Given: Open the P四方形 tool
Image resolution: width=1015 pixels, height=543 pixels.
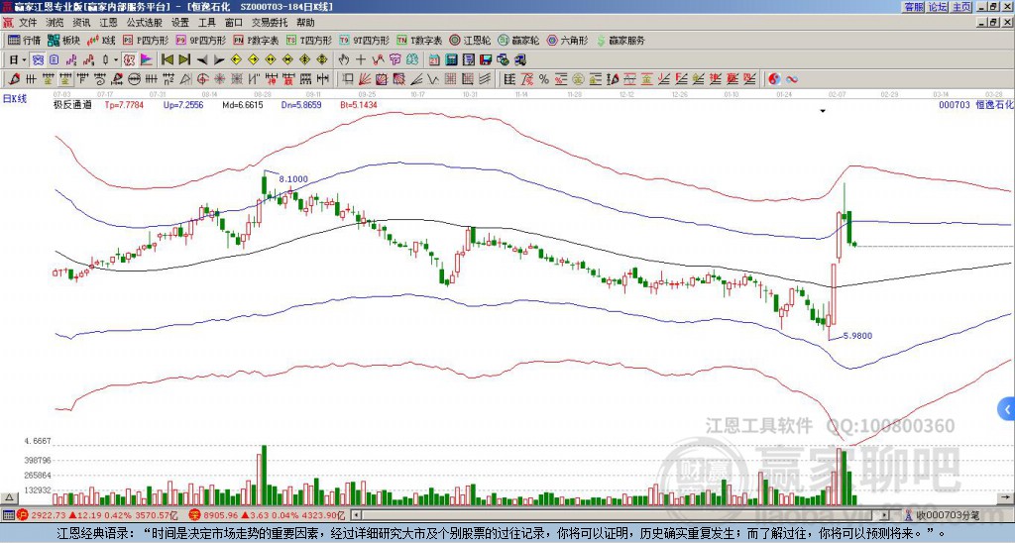Looking at the screenshot, I should (x=146, y=40).
